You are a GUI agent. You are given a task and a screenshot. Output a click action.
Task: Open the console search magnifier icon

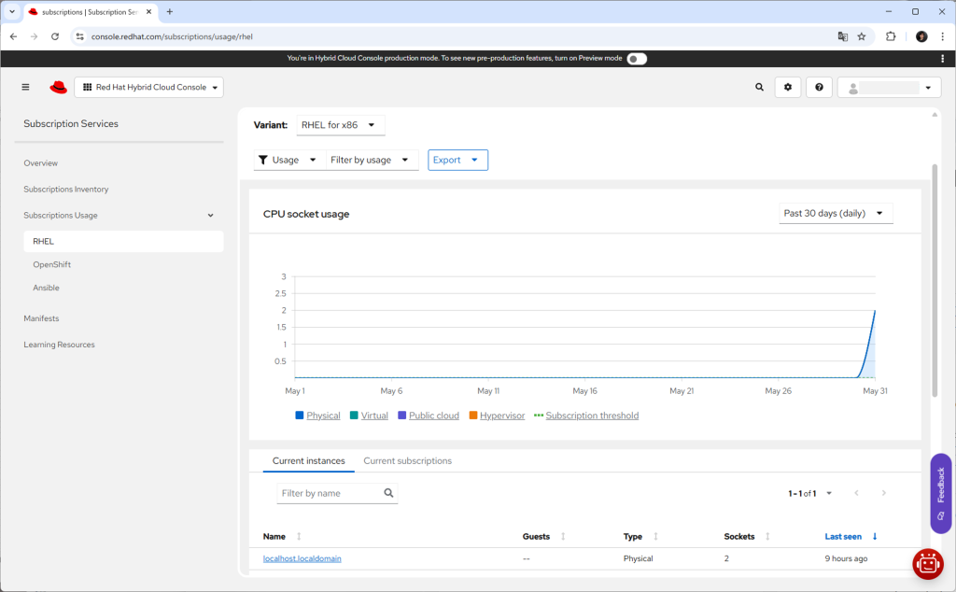coord(759,87)
